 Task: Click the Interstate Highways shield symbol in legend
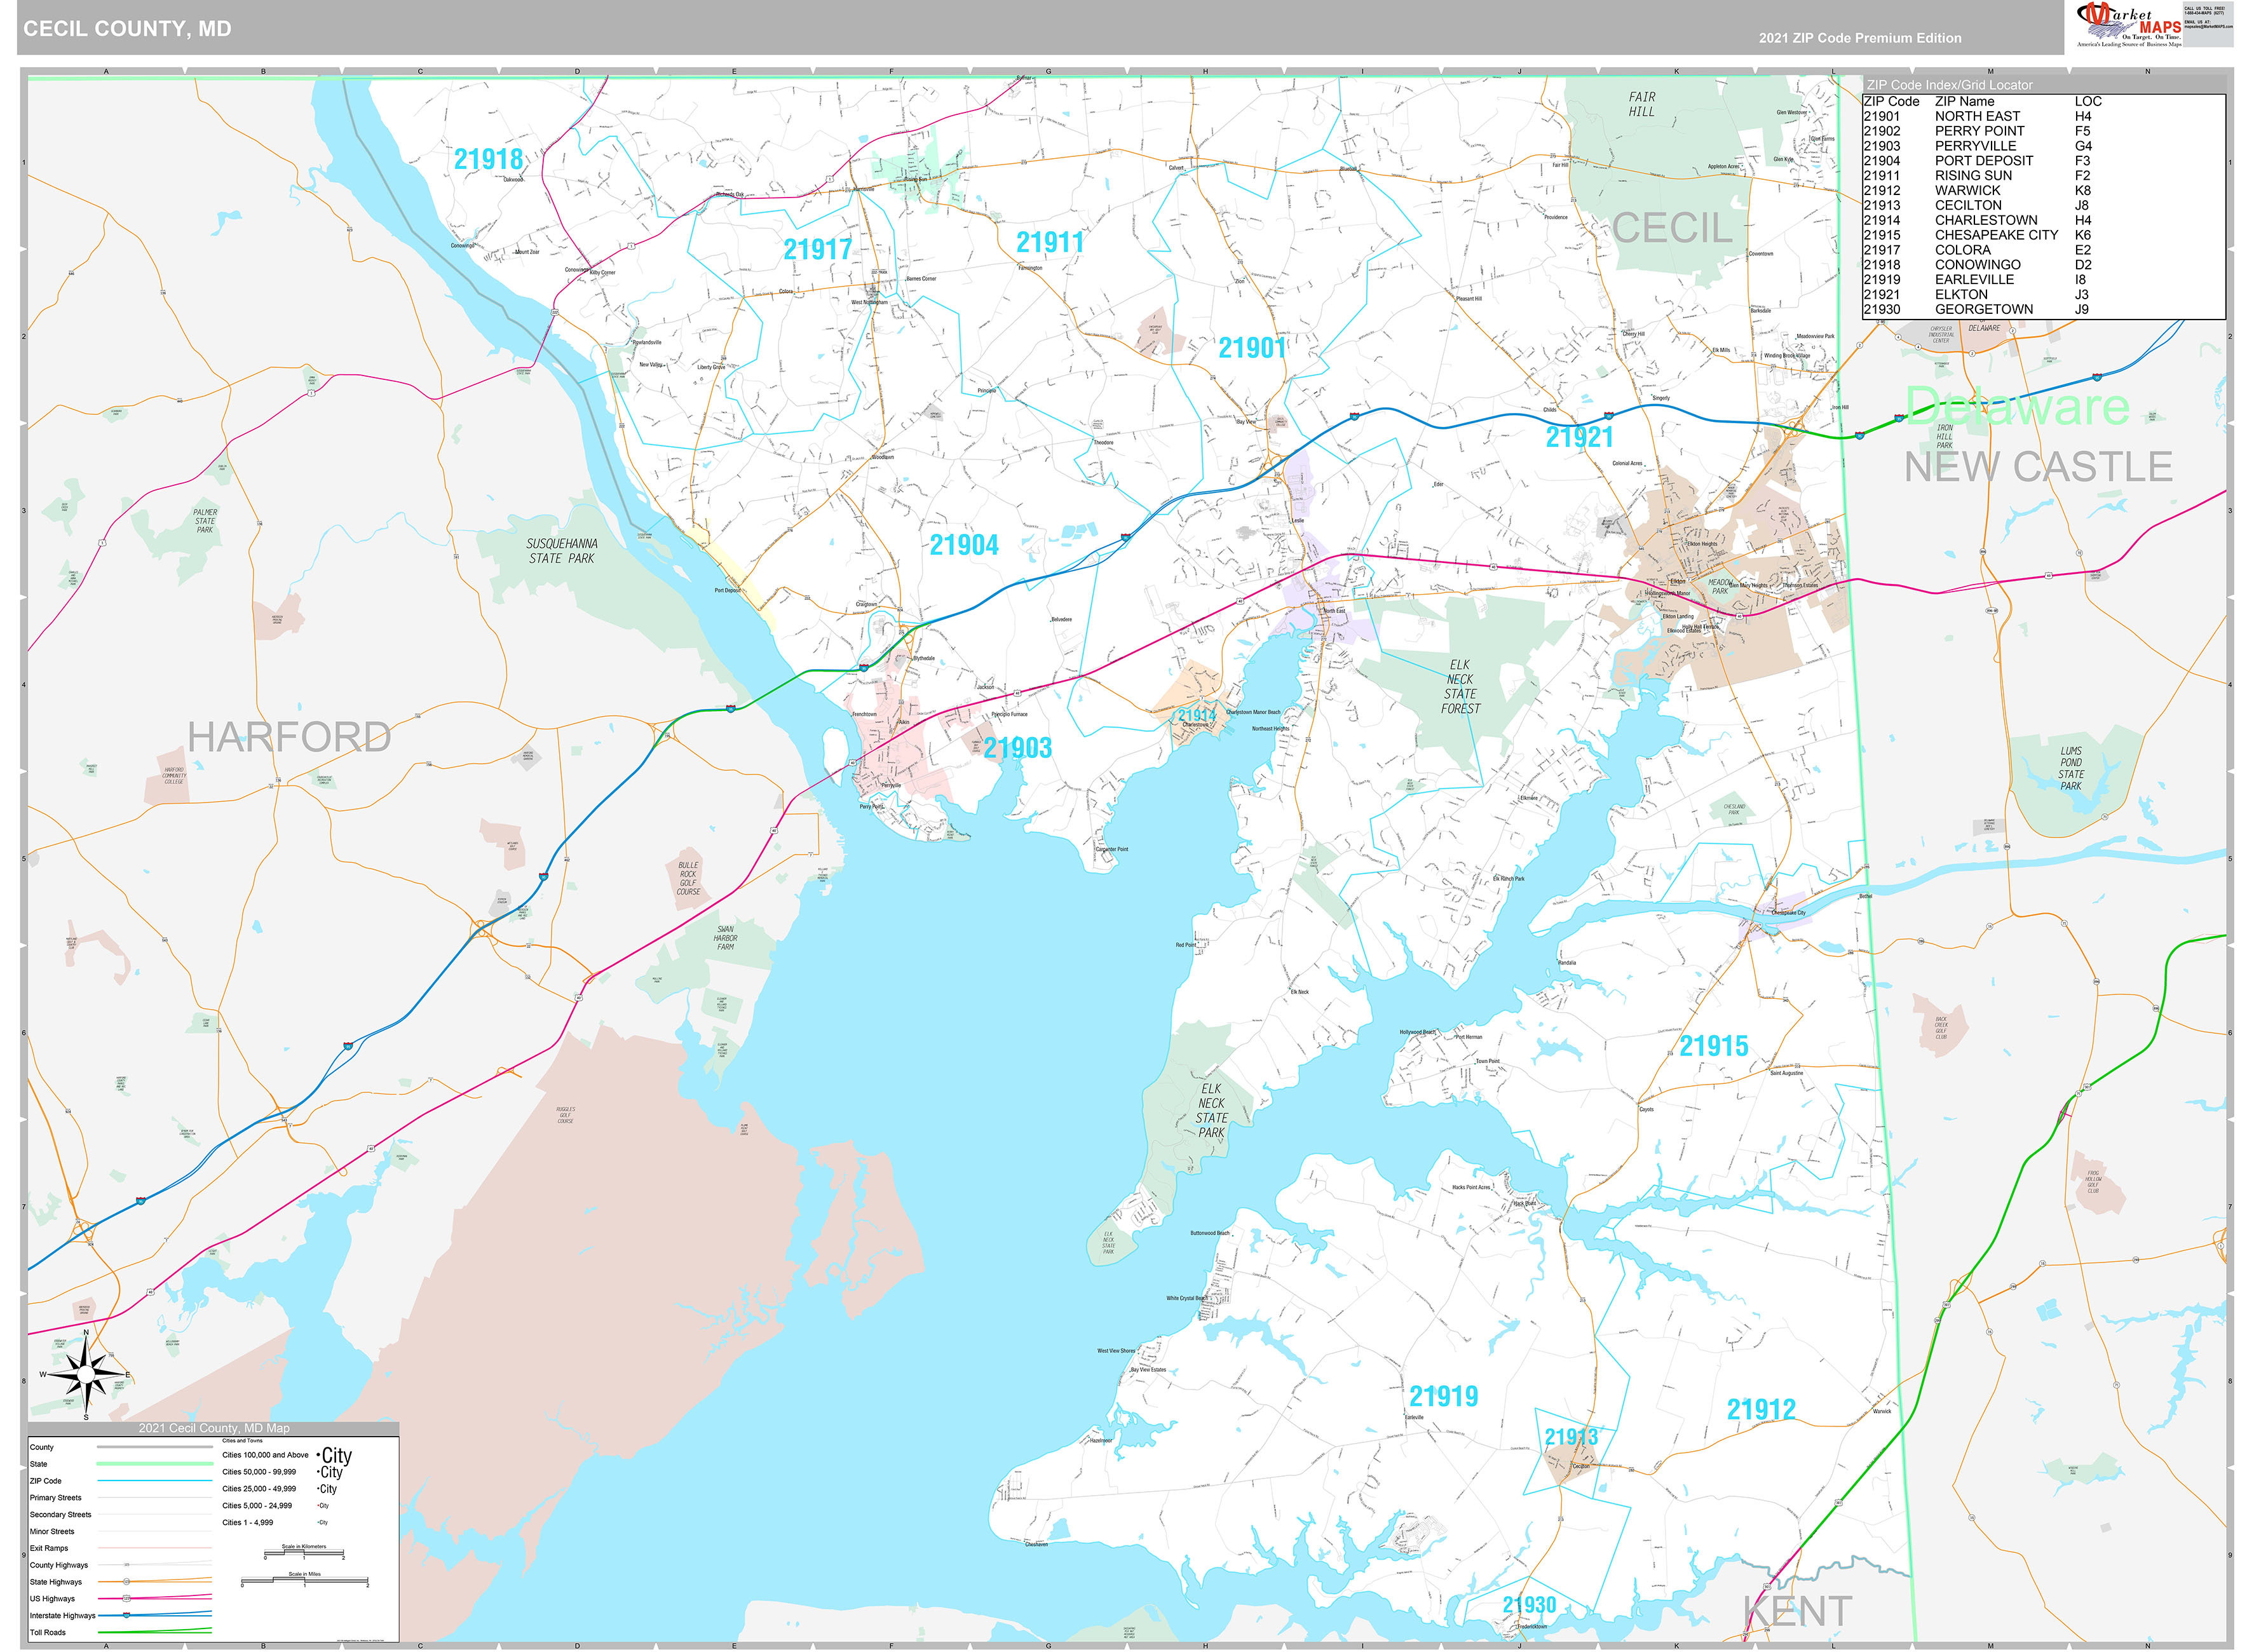tap(127, 1615)
